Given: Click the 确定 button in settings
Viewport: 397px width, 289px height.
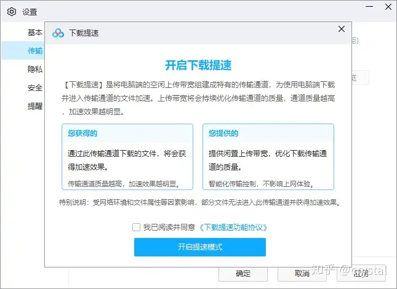Looking at the screenshot, I should (243, 274).
